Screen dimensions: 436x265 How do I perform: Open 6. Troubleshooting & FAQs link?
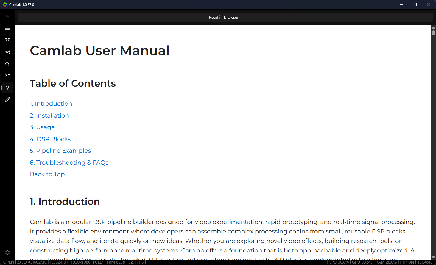coord(69,163)
